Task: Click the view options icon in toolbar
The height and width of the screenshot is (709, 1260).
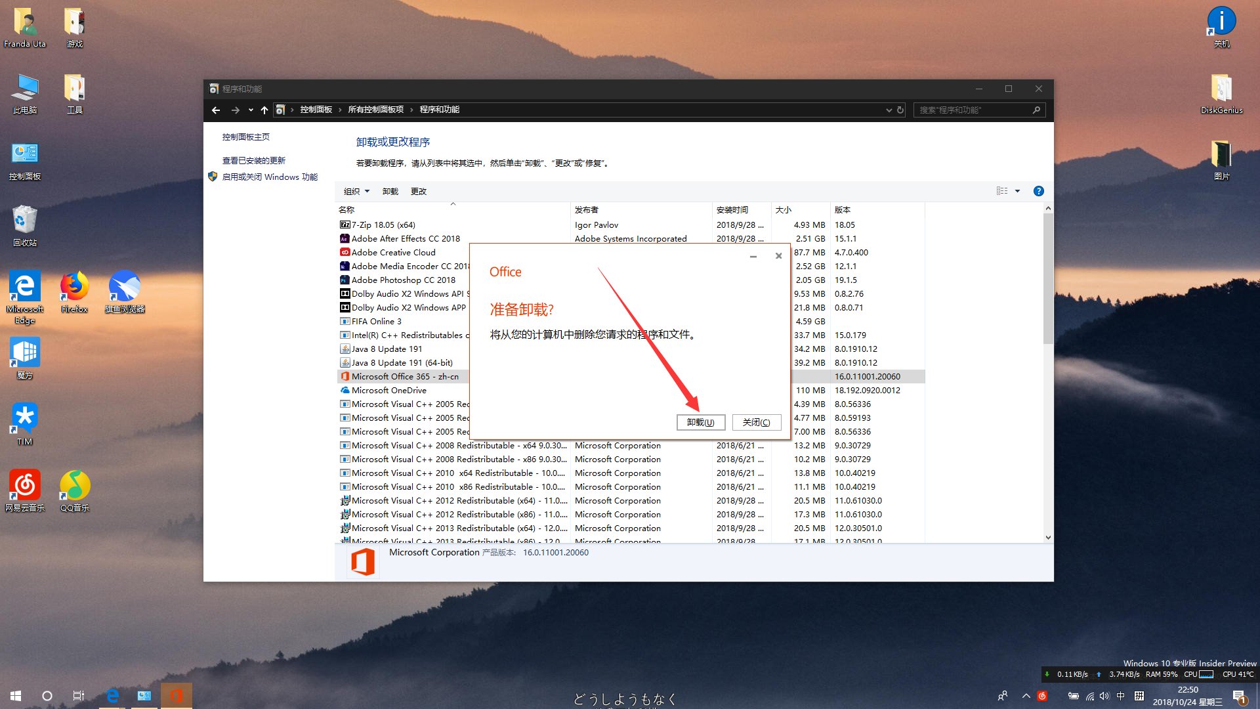Action: [x=1001, y=191]
